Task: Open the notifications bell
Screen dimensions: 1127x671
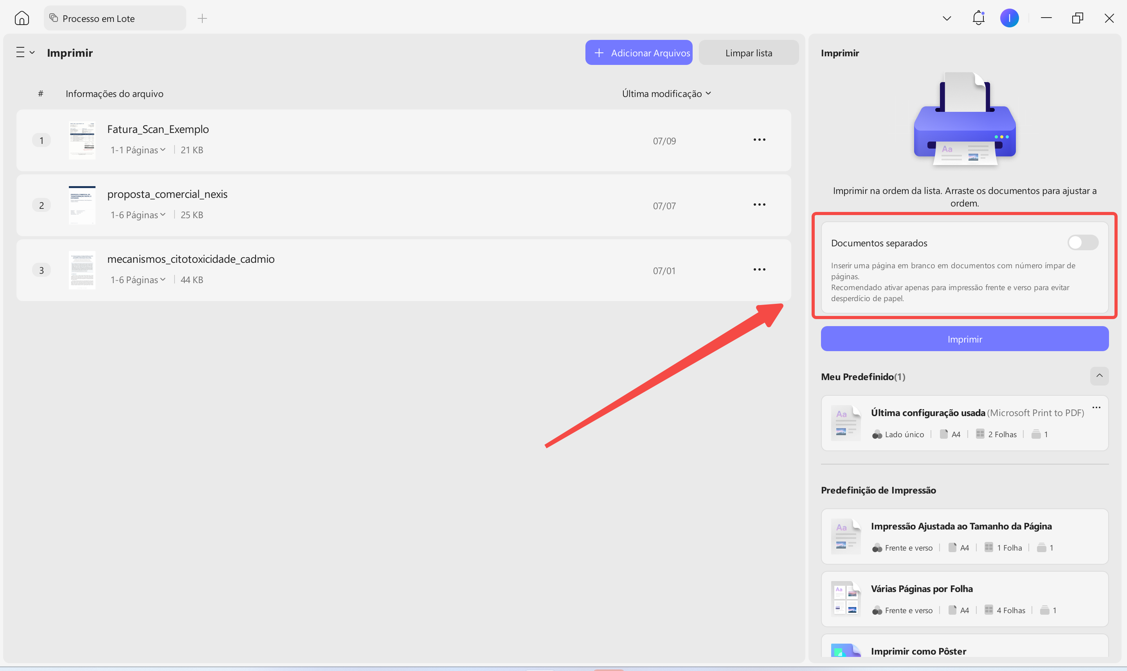Action: (978, 18)
